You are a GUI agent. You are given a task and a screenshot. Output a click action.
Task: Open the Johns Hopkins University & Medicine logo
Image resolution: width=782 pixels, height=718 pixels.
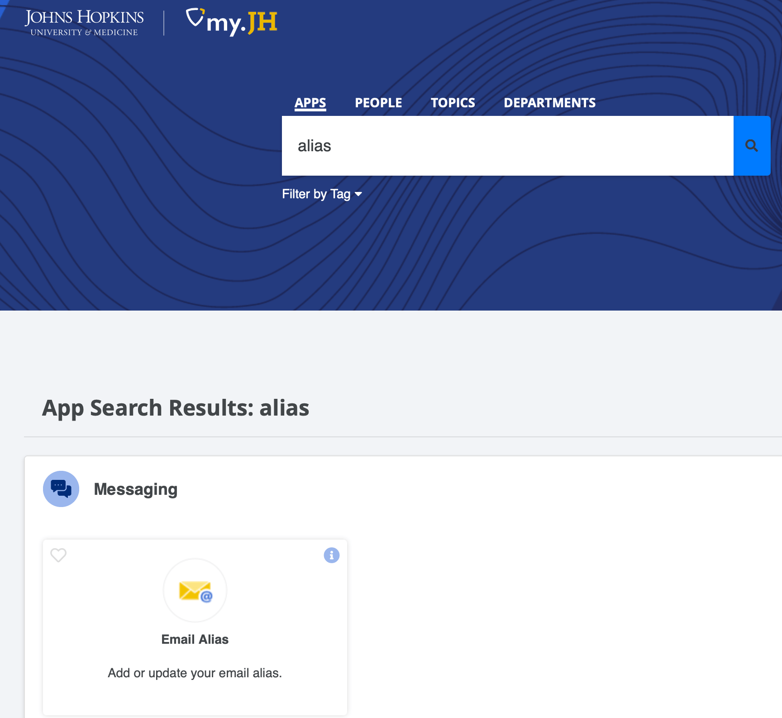tap(84, 23)
